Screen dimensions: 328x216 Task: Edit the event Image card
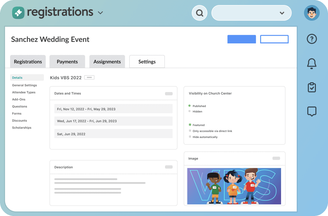pos(276,158)
